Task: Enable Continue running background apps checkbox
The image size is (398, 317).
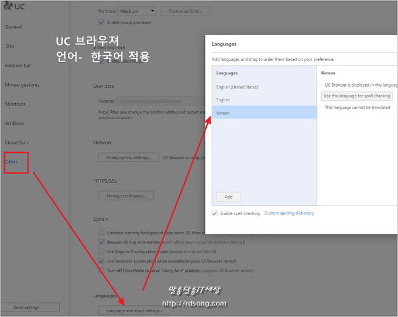Action: (x=102, y=233)
